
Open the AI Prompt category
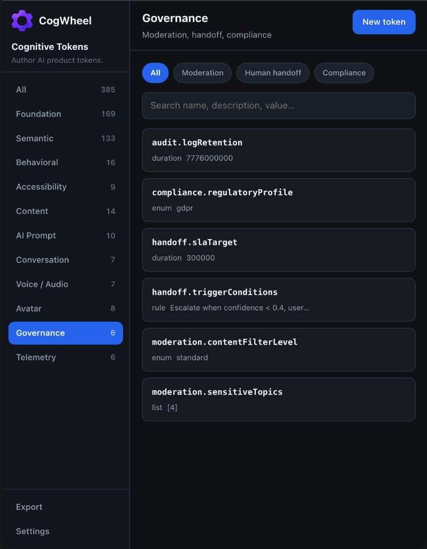(65, 236)
